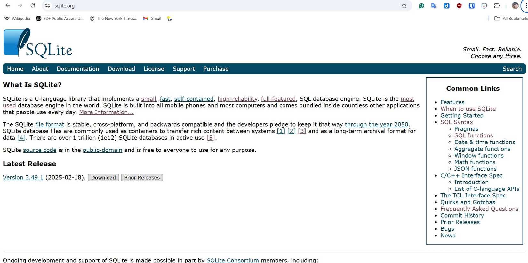Reload the sqlite.org page
The image size is (528, 263).
(x=33, y=5)
